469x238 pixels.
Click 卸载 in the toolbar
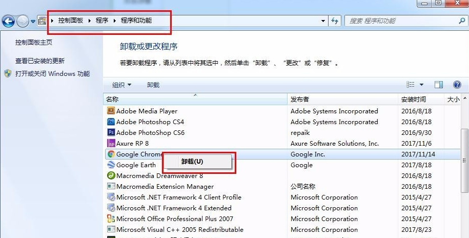pos(153,85)
